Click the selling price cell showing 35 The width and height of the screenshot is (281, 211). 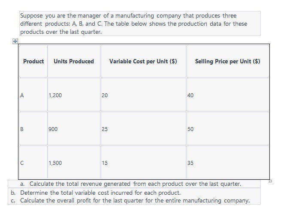point(228,162)
